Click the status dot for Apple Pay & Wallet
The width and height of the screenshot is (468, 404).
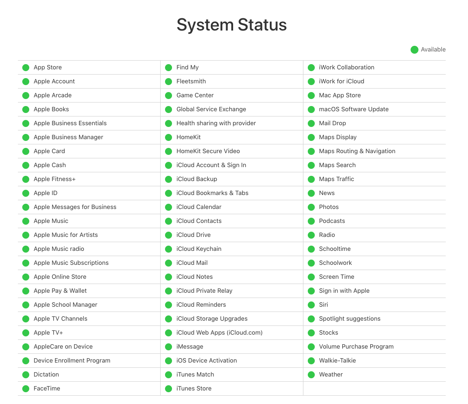(26, 291)
